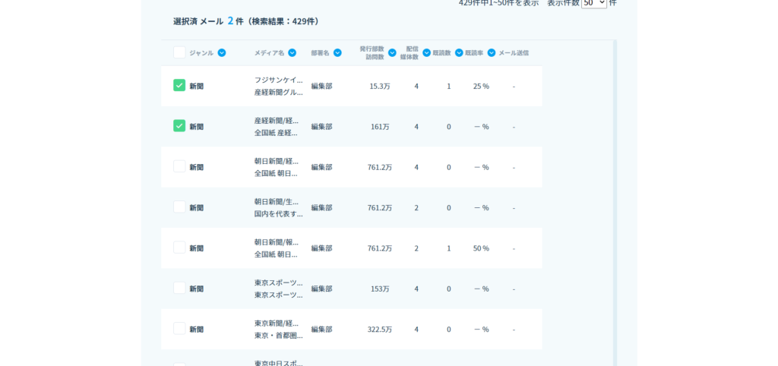Open the フジサンケイ media name entry
This screenshot has height=366, width=778.
[278, 80]
